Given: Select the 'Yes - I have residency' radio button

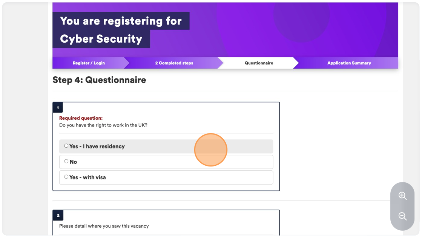Looking at the screenshot, I should point(66,146).
